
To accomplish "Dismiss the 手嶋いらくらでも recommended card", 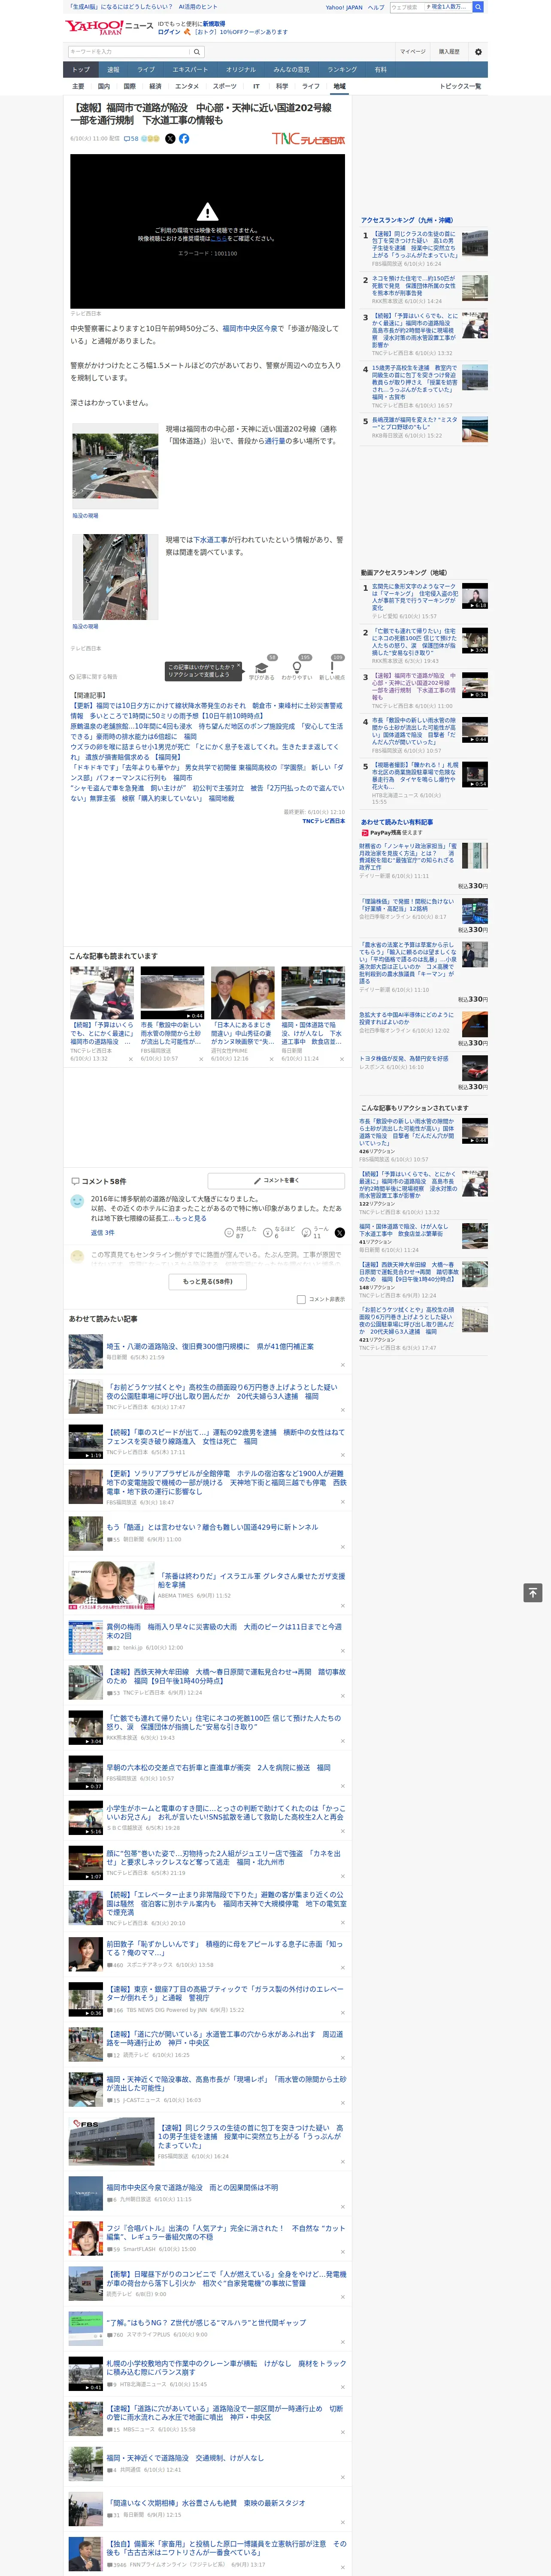I will pyautogui.click(x=130, y=1059).
